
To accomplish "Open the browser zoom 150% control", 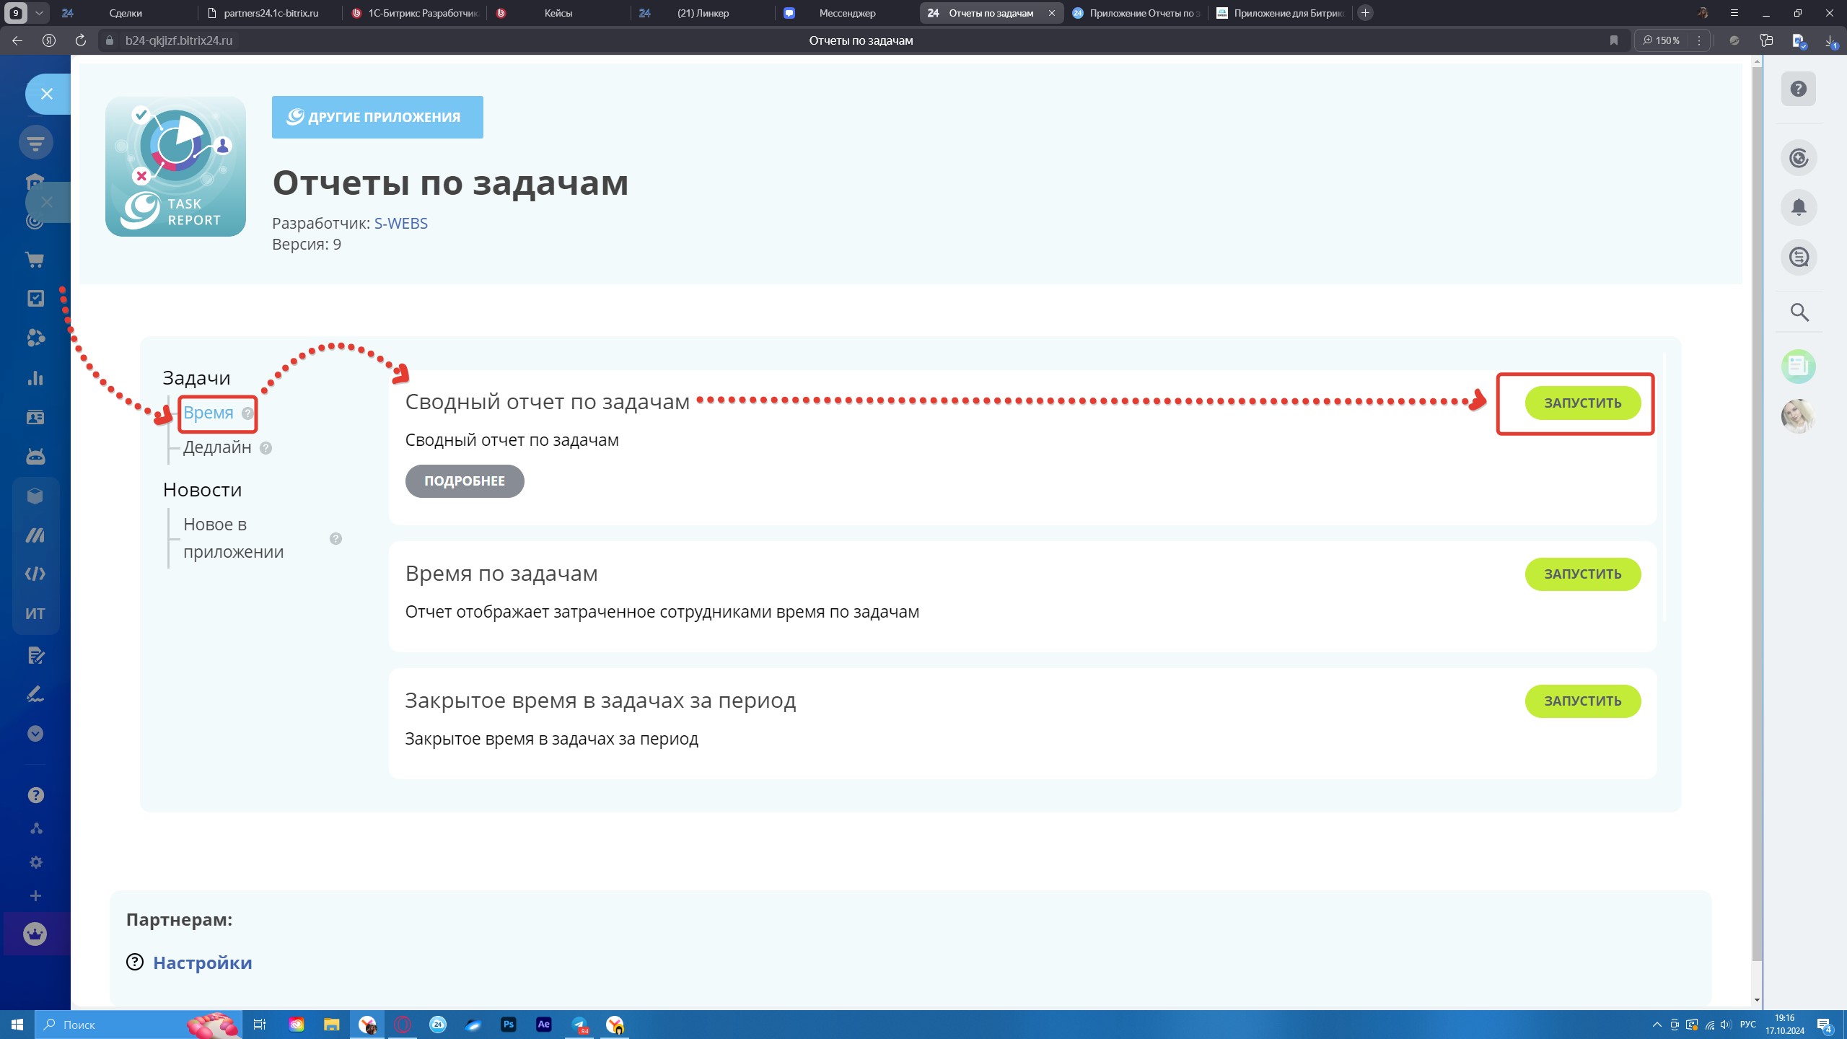I will 1662,40.
